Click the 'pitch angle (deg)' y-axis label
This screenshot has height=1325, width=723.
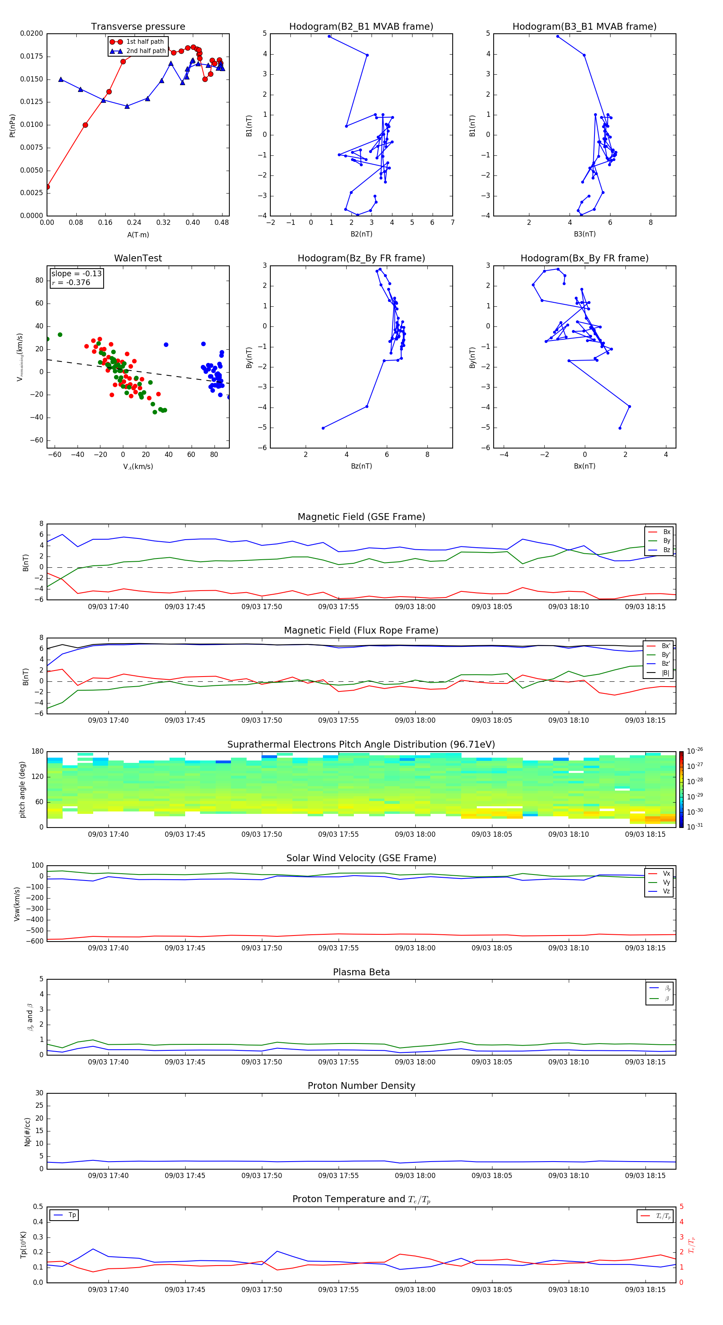[x=22, y=789]
